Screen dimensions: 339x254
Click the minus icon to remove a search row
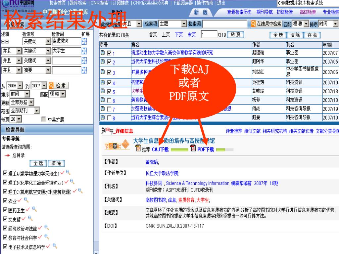(x=7, y=41)
